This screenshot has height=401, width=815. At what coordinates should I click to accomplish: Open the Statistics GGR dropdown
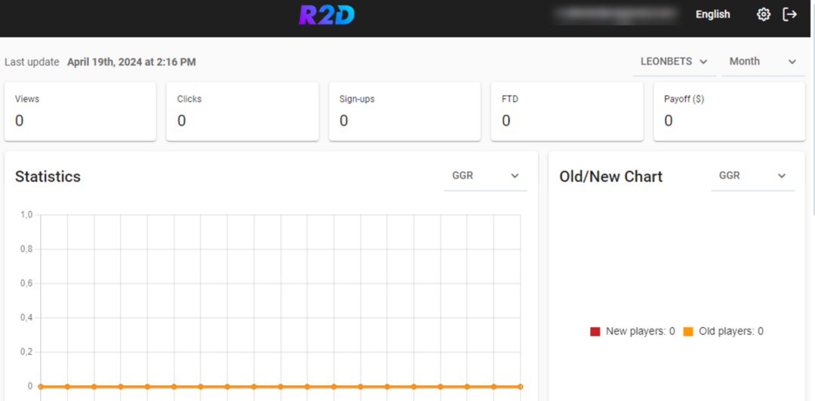(x=485, y=176)
